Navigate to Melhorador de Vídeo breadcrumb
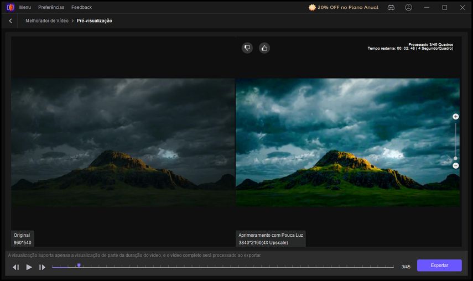This screenshot has width=473, height=281. pos(47,21)
